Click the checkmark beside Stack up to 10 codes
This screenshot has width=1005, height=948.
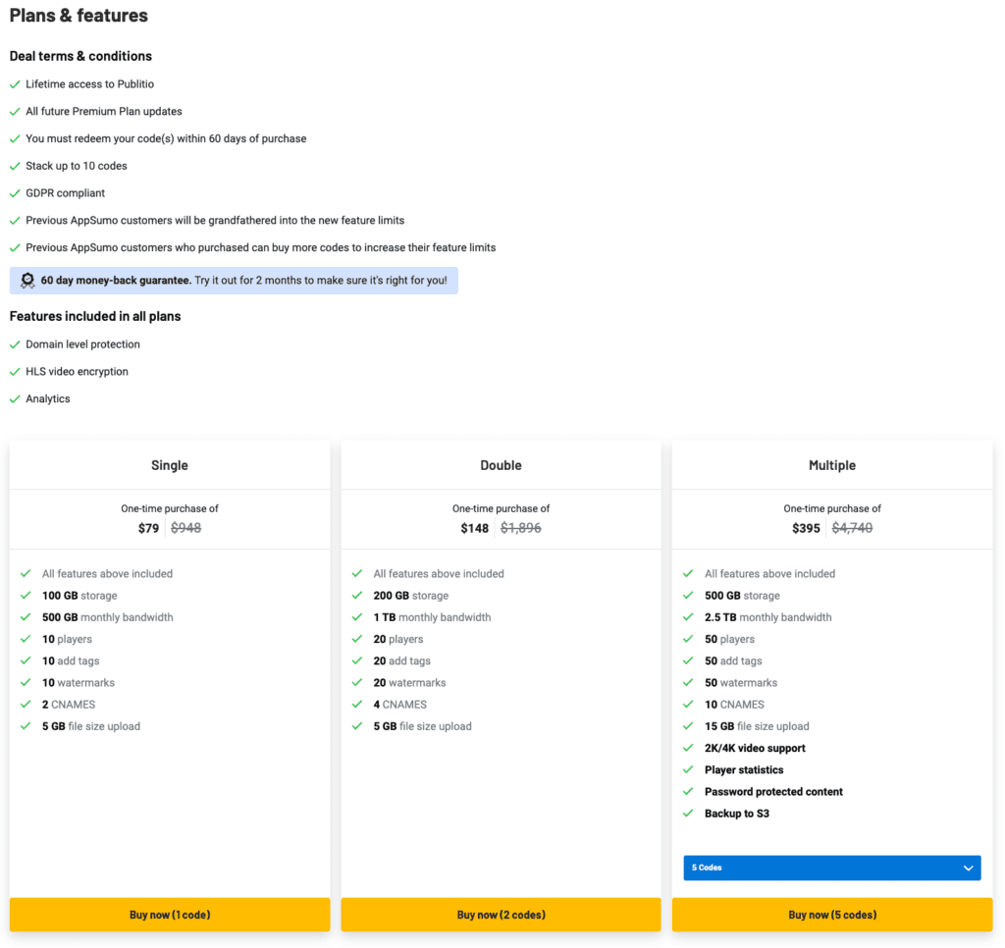click(x=15, y=167)
